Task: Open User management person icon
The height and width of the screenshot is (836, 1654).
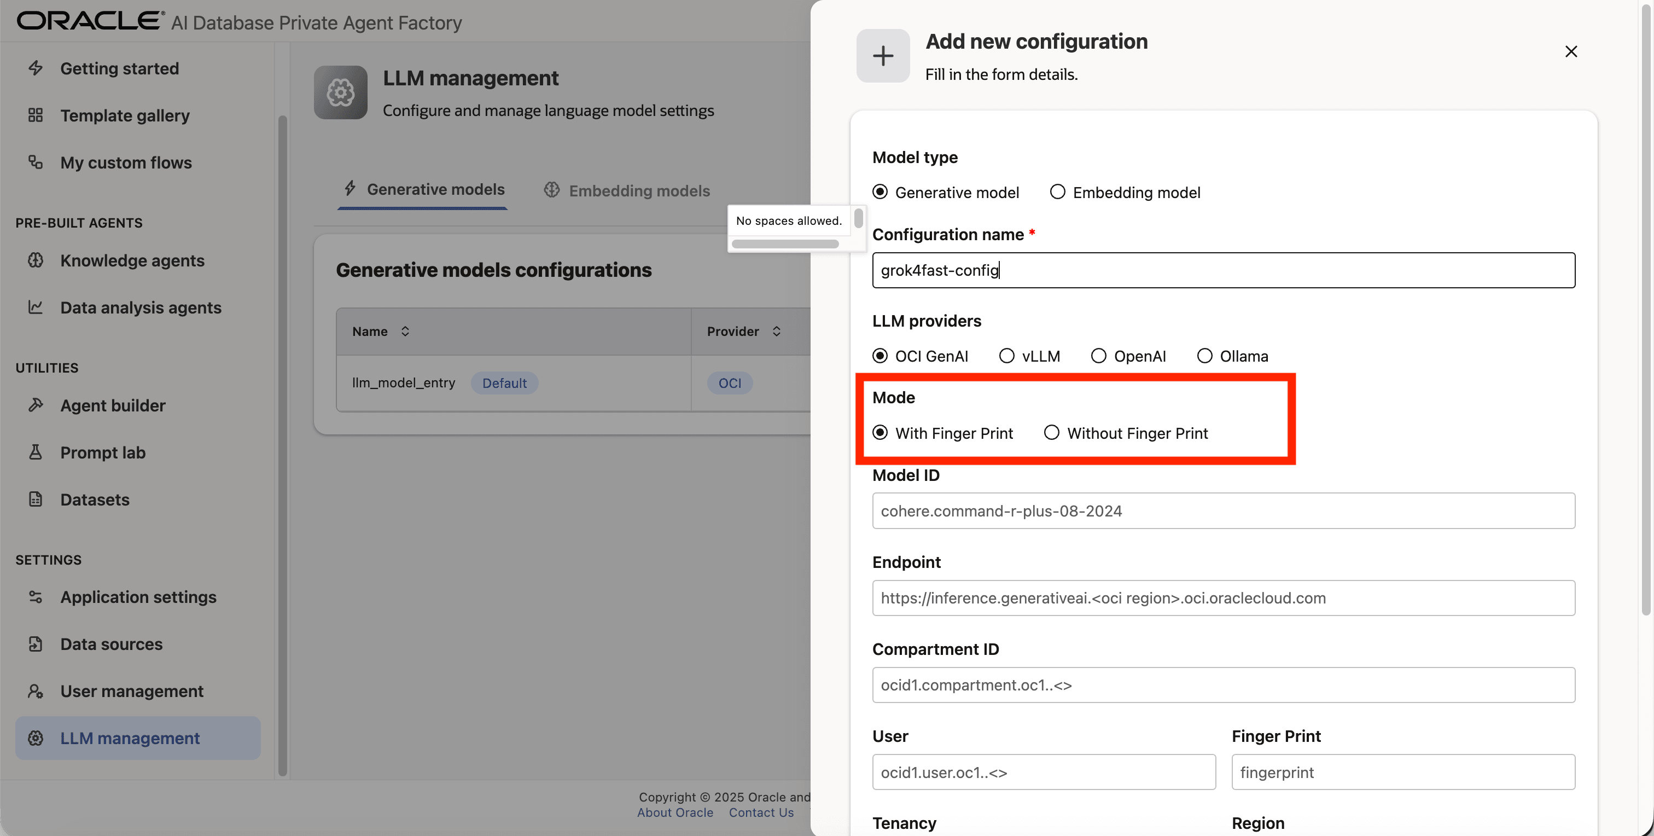Action: (36, 692)
